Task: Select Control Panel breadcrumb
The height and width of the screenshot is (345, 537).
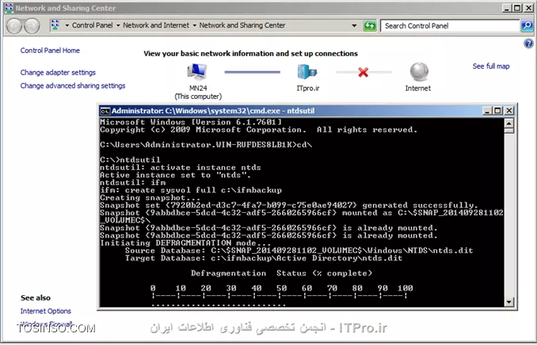Action: (x=93, y=25)
